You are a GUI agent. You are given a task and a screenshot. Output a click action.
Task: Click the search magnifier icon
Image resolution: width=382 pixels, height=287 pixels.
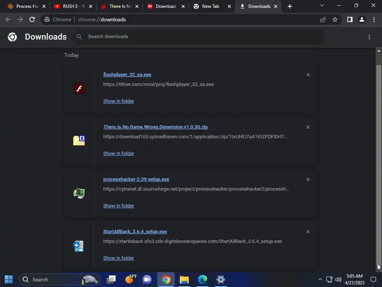pos(79,37)
